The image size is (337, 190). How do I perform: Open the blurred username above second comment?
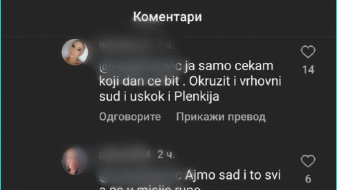point(125,155)
